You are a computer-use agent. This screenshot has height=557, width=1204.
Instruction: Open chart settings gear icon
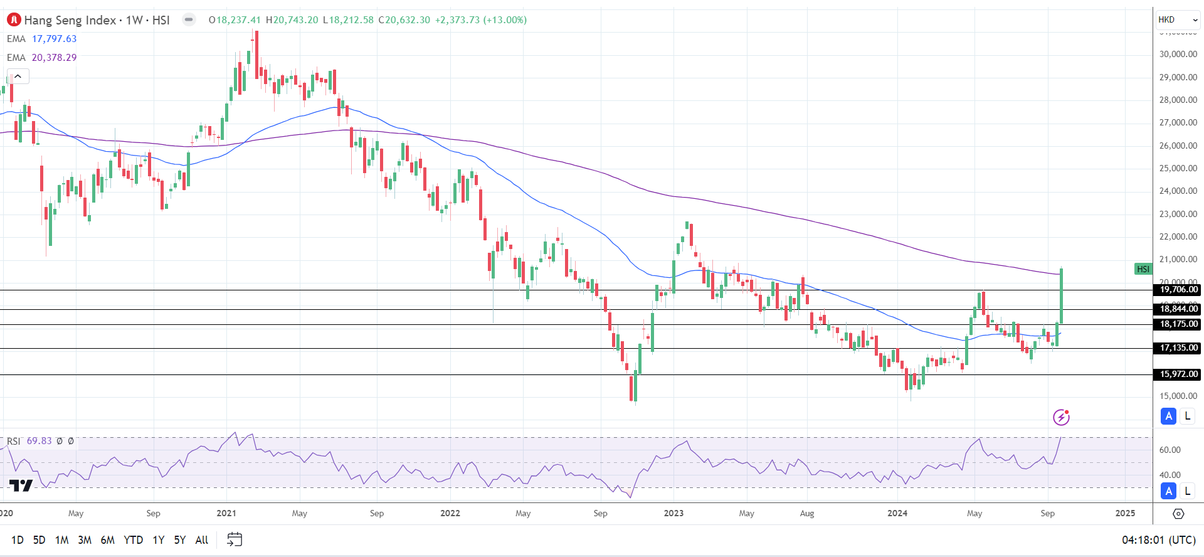tap(1178, 514)
